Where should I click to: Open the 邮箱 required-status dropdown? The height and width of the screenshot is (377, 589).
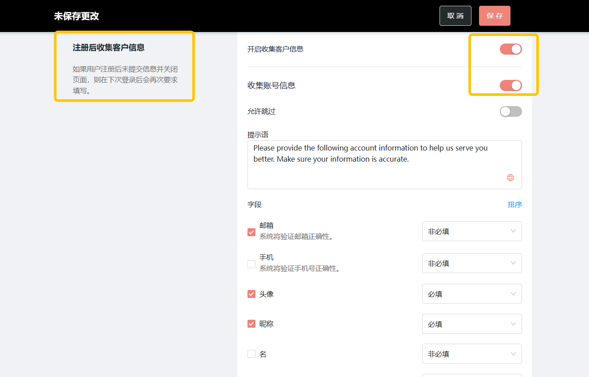point(472,231)
